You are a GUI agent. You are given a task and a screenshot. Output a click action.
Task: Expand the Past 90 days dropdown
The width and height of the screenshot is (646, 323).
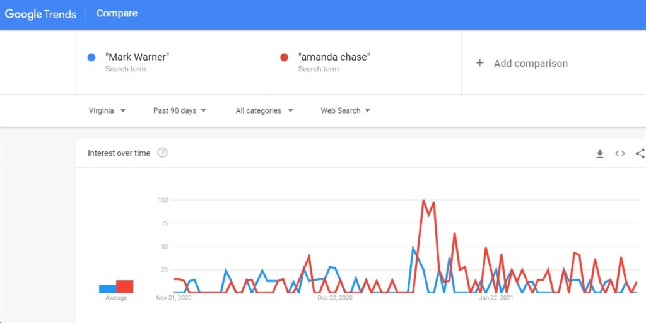pyautogui.click(x=180, y=110)
